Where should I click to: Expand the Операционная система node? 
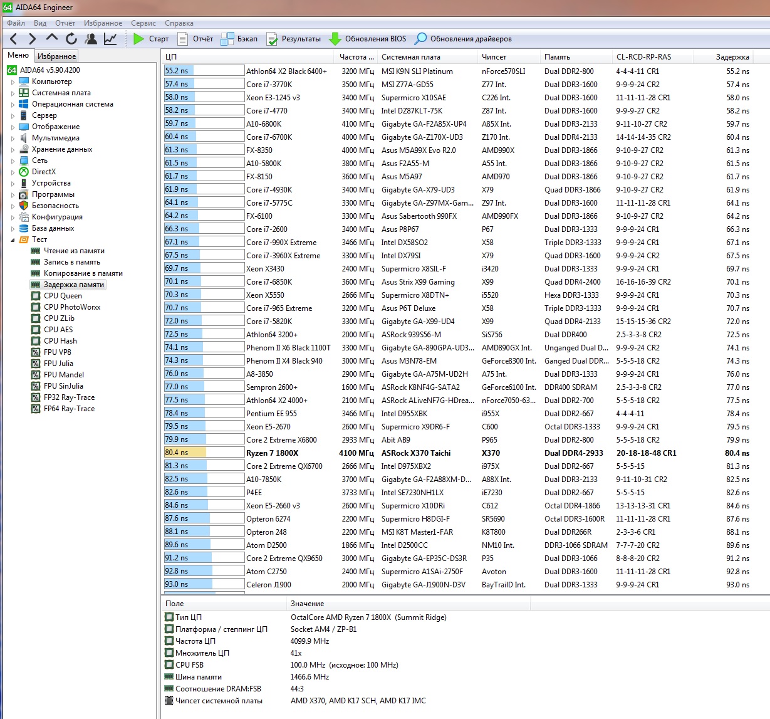pyautogui.click(x=13, y=104)
